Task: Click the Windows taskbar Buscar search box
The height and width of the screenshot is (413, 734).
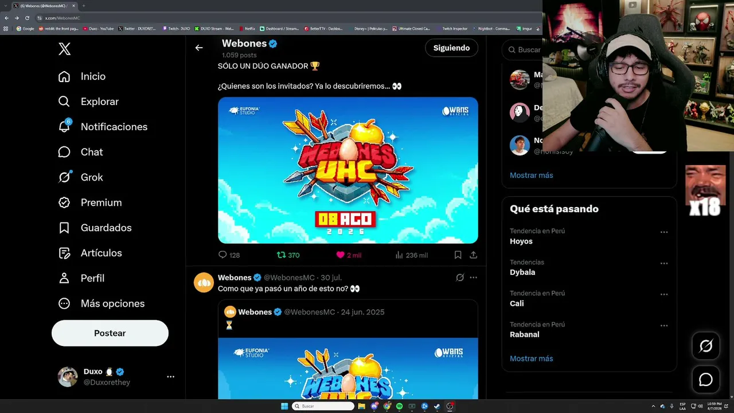Action: click(323, 406)
